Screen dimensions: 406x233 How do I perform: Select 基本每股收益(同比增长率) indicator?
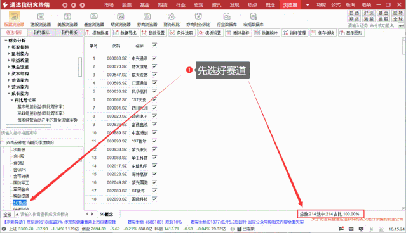pos(41,107)
